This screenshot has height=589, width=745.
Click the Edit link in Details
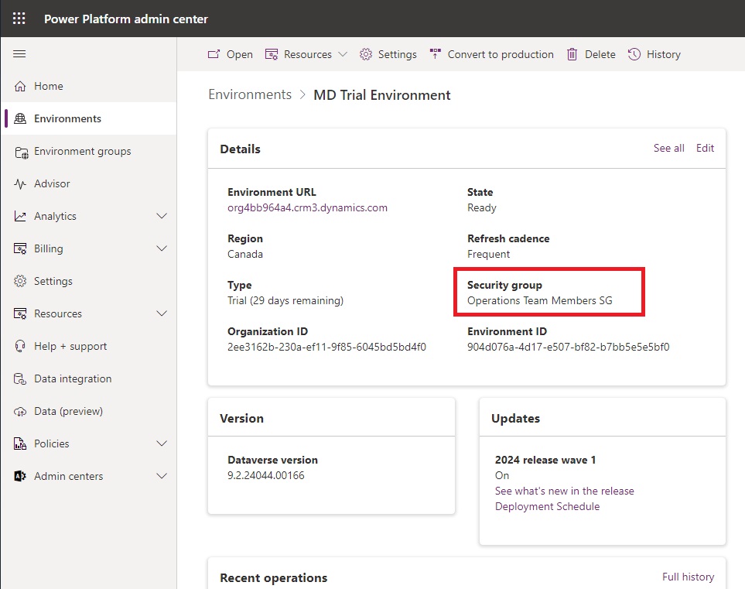coord(705,148)
